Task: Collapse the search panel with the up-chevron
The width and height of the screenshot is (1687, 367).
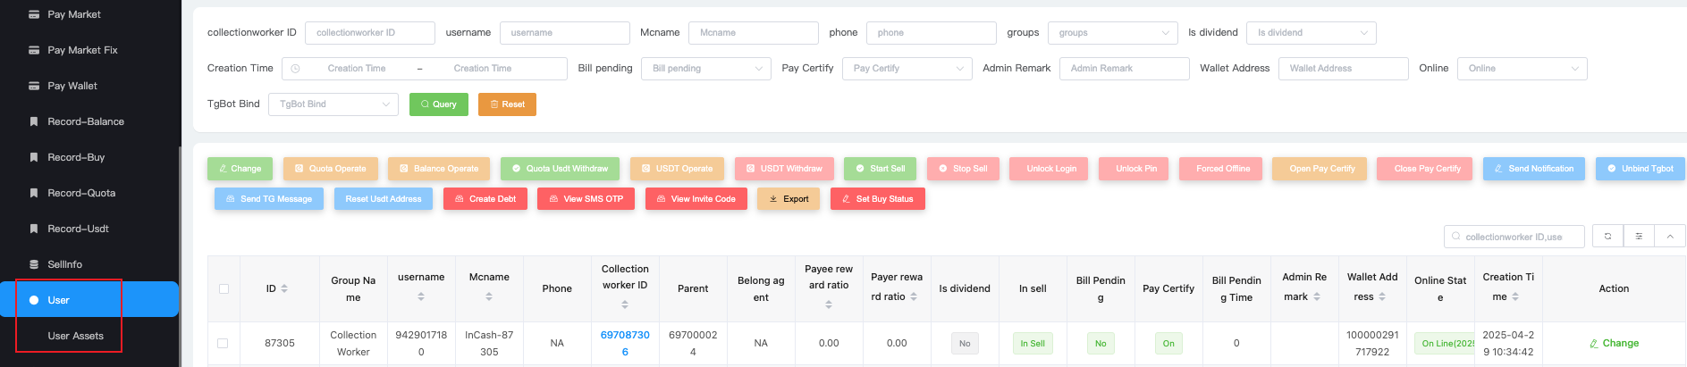Action: click(x=1670, y=237)
